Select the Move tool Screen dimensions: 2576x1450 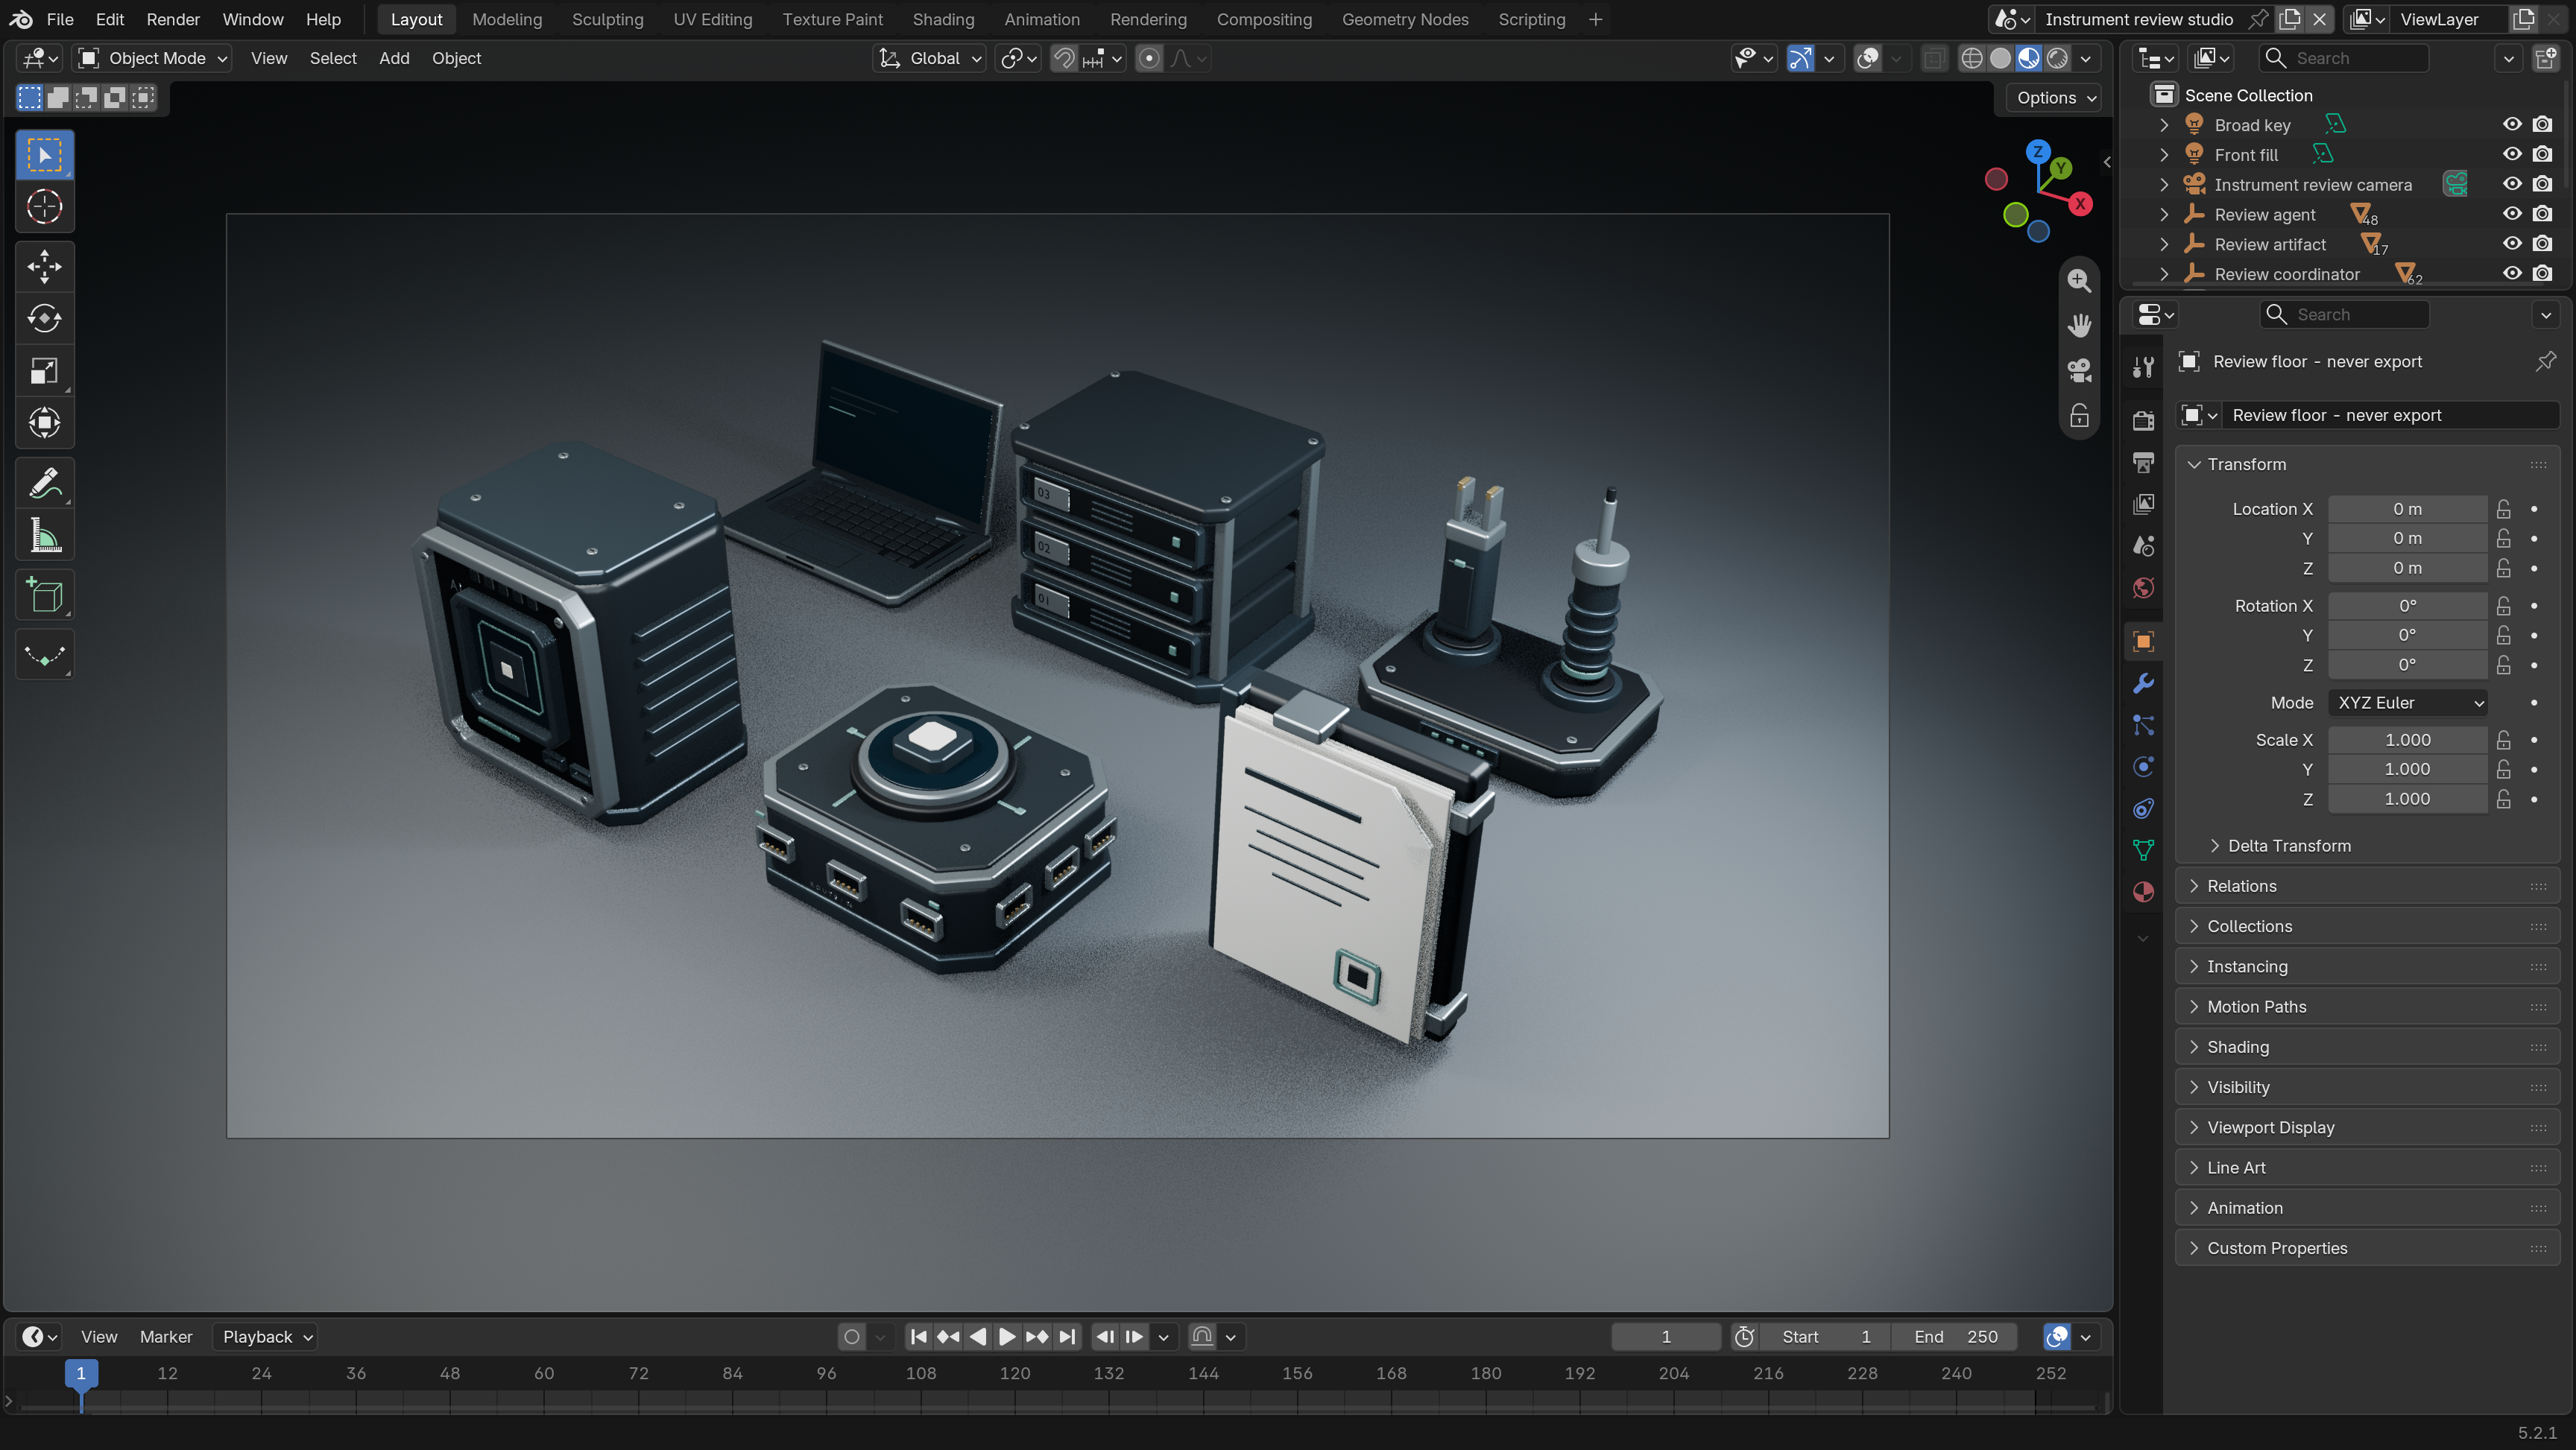(44, 266)
